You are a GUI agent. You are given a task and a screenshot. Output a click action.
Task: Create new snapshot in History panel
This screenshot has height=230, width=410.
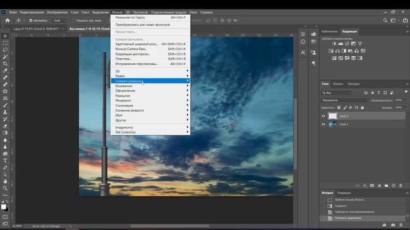pyautogui.click(x=393, y=225)
